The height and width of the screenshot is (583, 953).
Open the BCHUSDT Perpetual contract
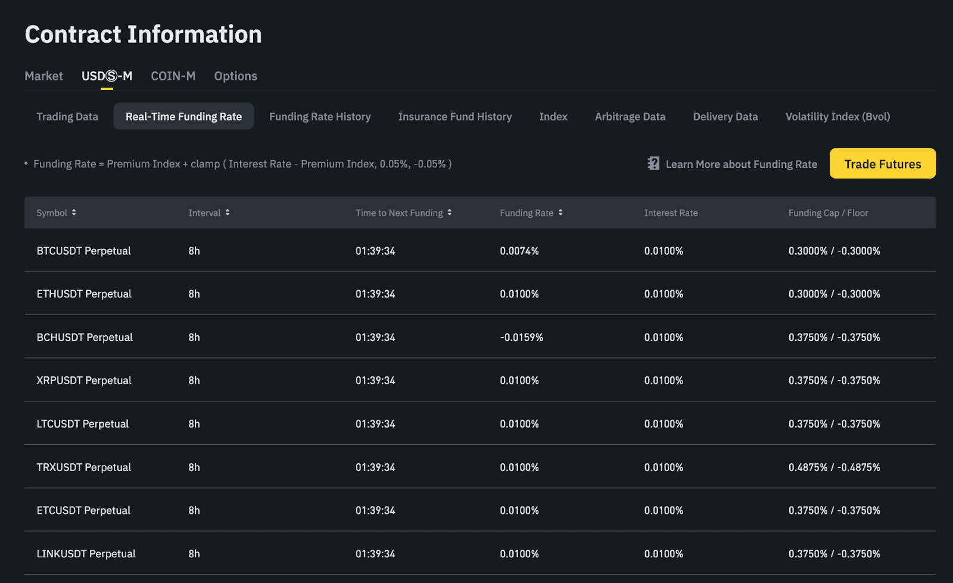(85, 337)
